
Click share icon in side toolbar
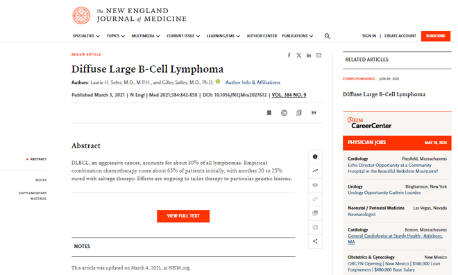[315, 241]
